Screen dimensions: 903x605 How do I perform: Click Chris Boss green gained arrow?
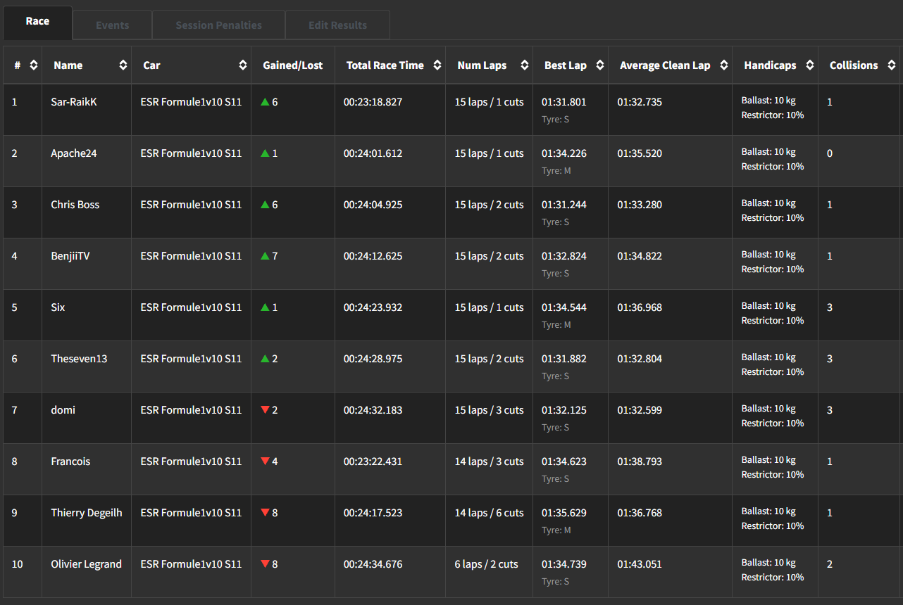[265, 205]
